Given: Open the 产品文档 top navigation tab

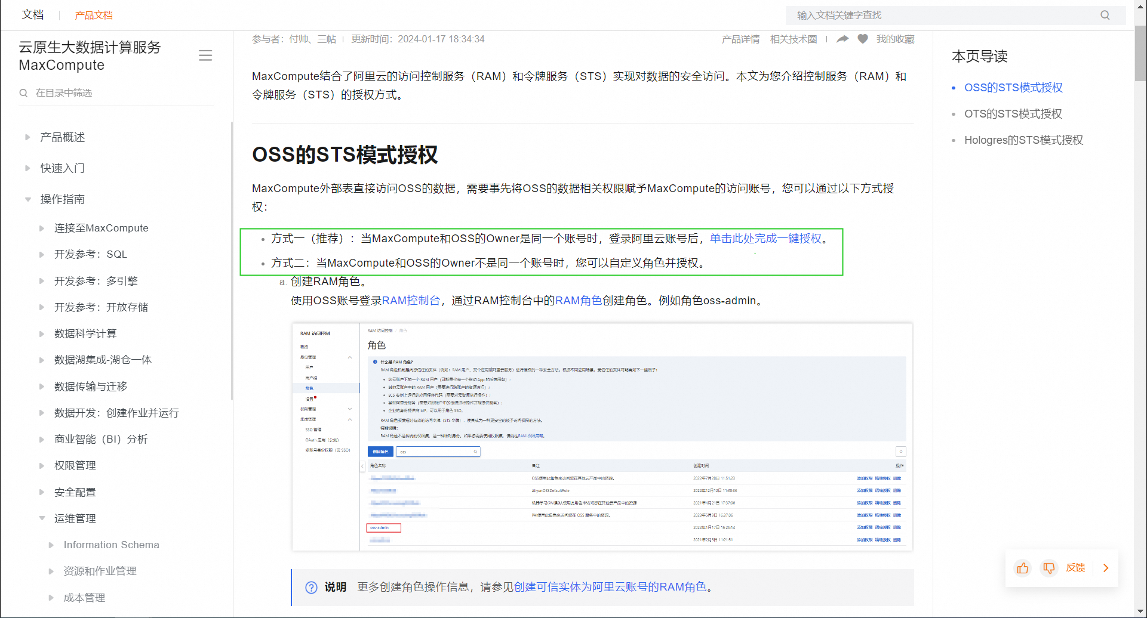Looking at the screenshot, I should pos(94,15).
